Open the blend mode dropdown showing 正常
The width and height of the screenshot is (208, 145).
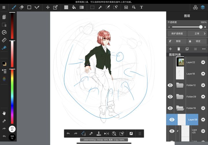(x=197, y=34)
